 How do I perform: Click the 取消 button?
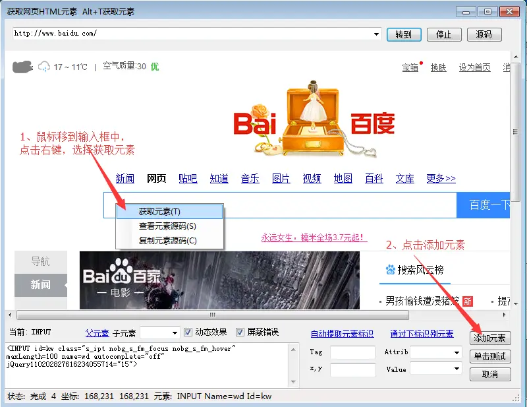pyautogui.click(x=490, y=374)
